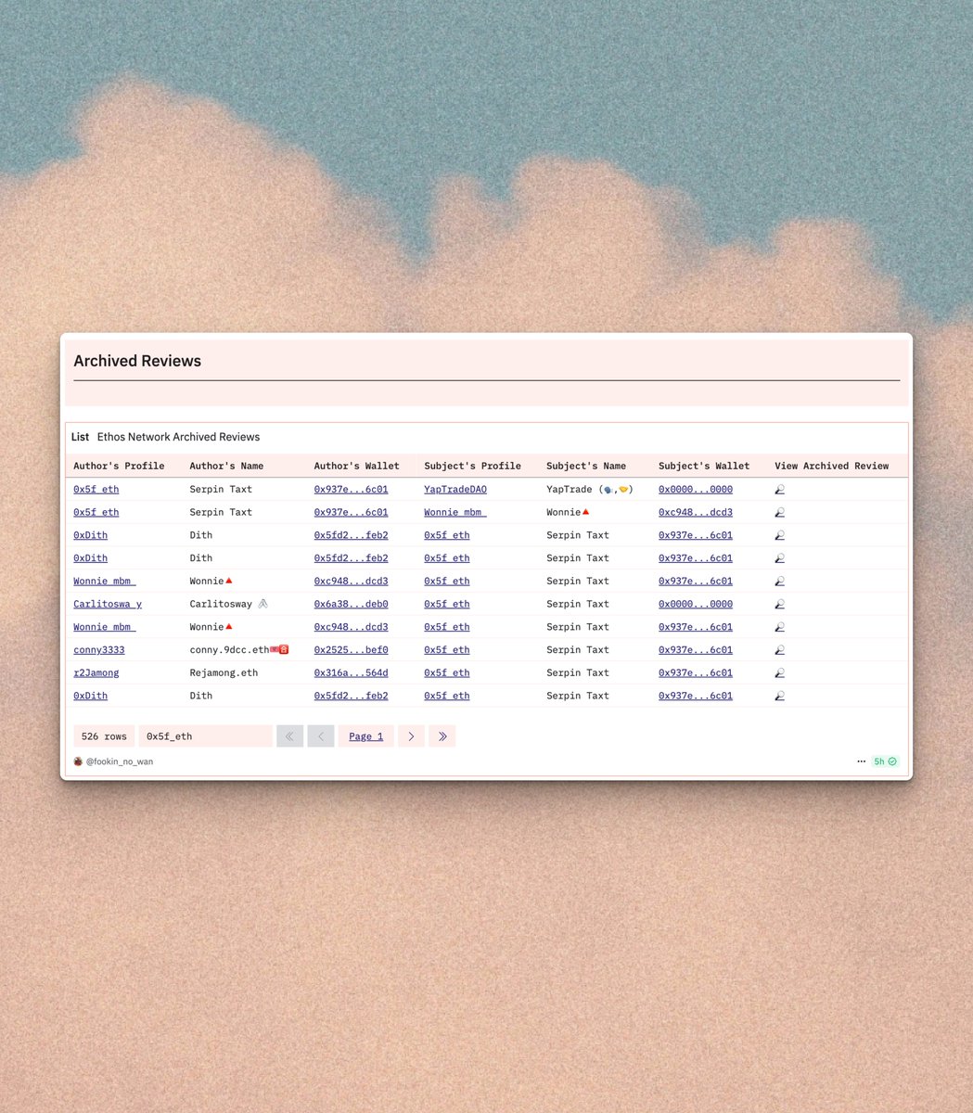This screenshot has height=1113, width=973.
Task: Open conny3333 author profile link
Action: pos(99,650)
